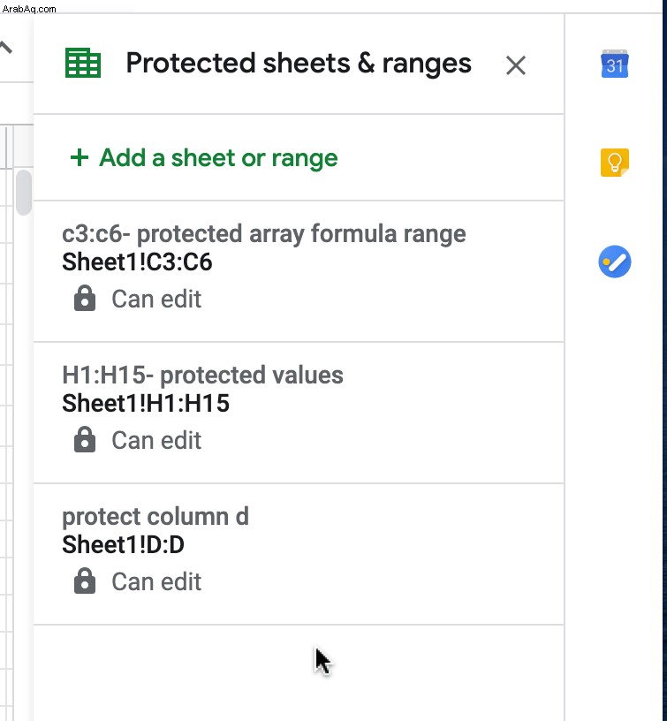Open Google Tasks checkmark icon
This screenshot has height=721, width=667.
(x=615, y=262)
